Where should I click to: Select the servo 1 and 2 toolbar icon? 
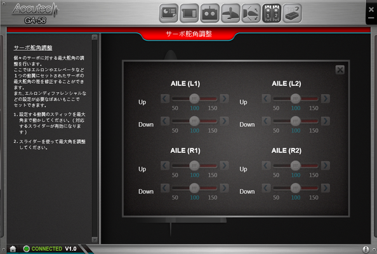tap(272, 13)
